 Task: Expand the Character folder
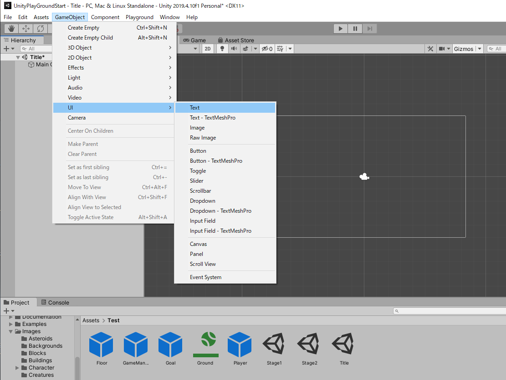[17, 367]
